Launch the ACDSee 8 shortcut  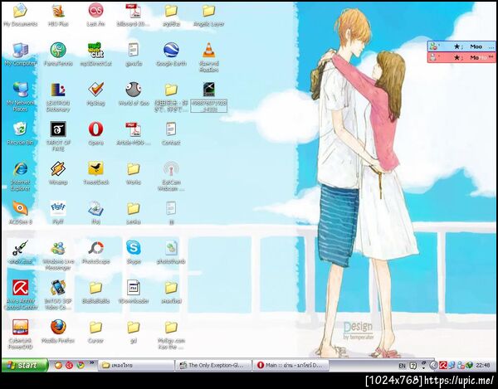tap(20, 212)
